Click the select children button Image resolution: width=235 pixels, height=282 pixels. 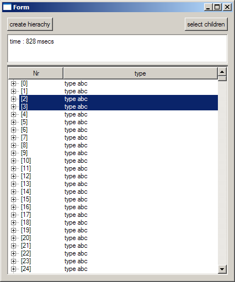point(206,24)
